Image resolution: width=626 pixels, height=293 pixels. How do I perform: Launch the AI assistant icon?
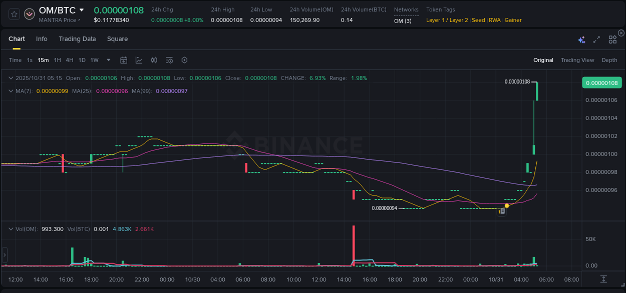[581, 38]
